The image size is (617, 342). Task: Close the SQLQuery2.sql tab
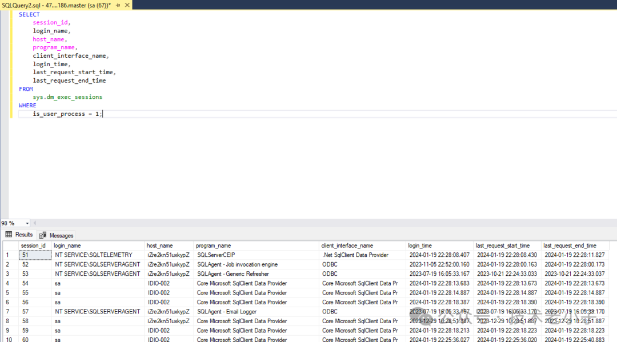(127, 5)
